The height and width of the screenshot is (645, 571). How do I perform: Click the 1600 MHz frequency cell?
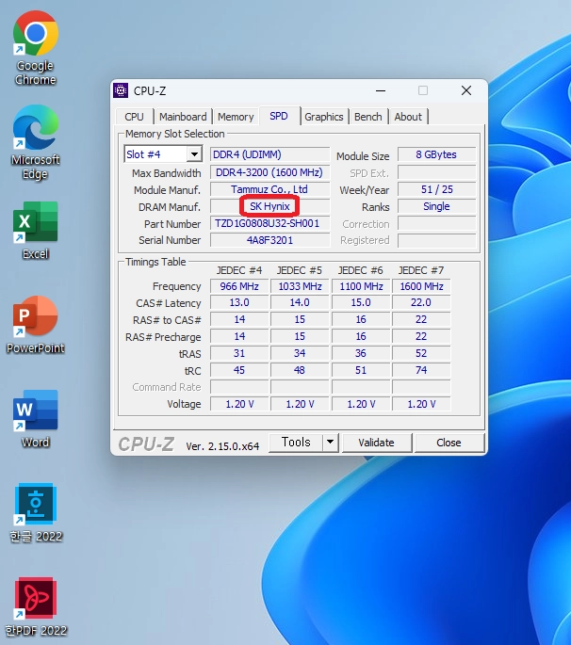coord(421,286)
